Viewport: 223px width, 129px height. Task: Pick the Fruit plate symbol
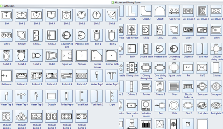point(202,105)
